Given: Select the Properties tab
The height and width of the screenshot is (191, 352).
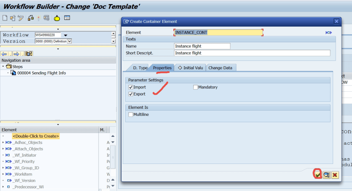Looking at the screenshot, I should [x=162, y=68].
